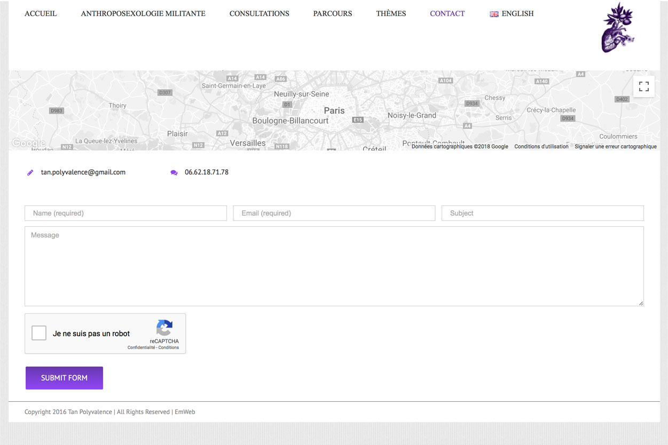Click the Copyright 2016 Tan Polyvalence text
The image size is (668, 445).
(x=68, y=412)
